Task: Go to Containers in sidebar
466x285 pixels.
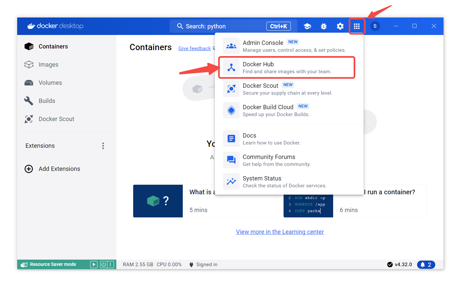Action: click(x=67, y=47)
